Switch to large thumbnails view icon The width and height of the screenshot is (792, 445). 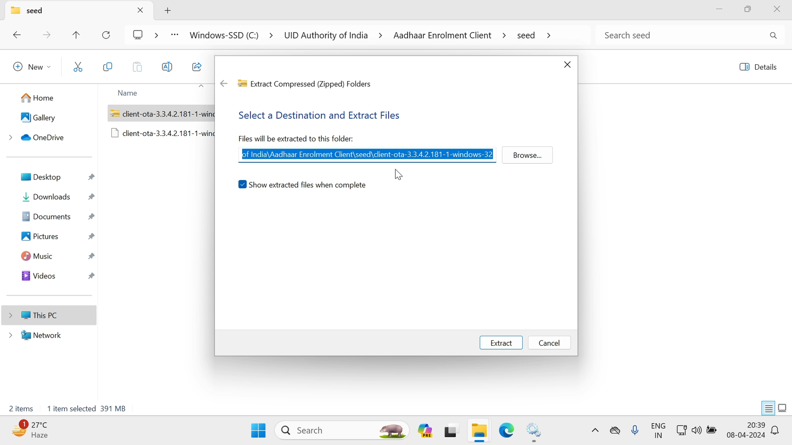[783, 408]
